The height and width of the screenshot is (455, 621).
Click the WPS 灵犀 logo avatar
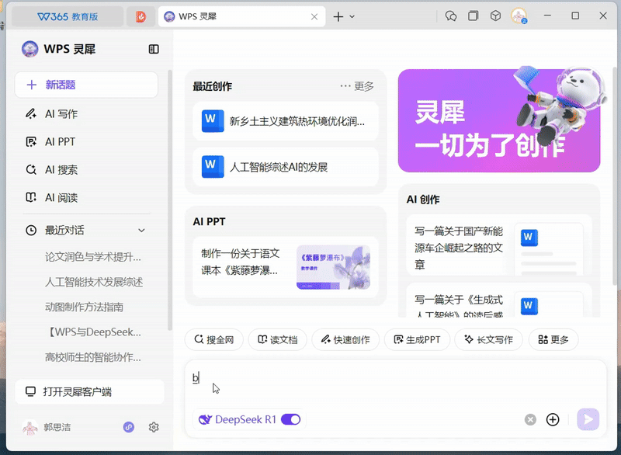pyautogui.click(x=29, y=49)
